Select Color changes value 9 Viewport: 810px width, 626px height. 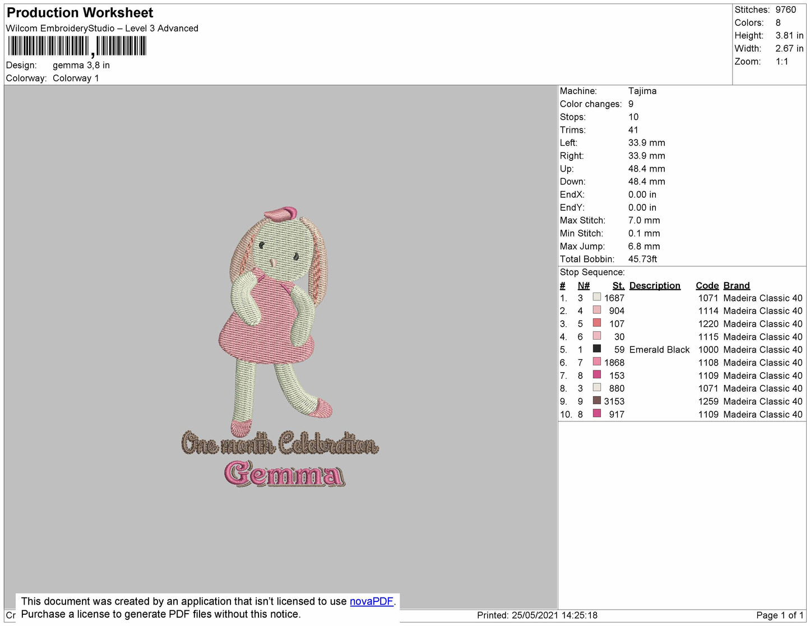click(x=631, y=104)
